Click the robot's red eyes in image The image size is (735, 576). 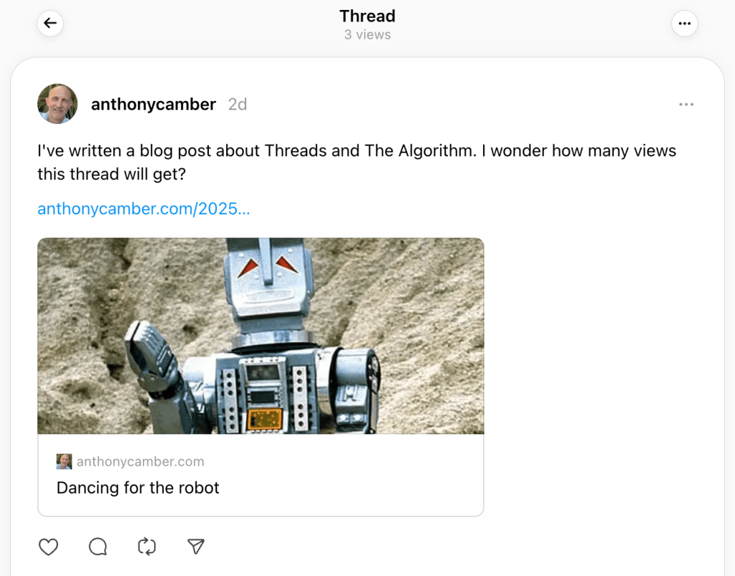tap(268, 266)
